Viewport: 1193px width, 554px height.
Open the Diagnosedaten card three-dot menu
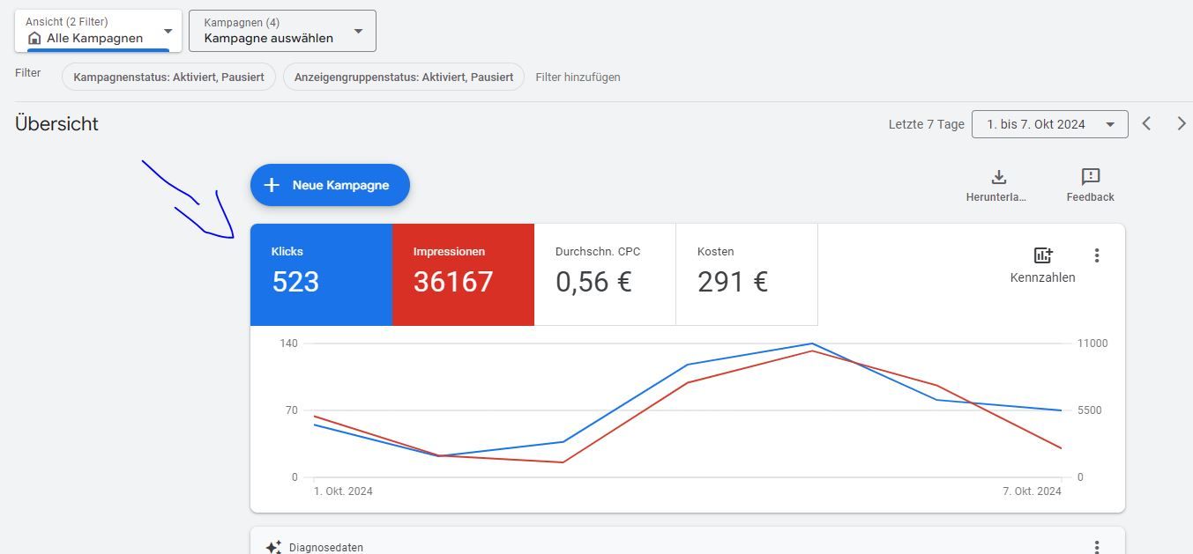1097,547
